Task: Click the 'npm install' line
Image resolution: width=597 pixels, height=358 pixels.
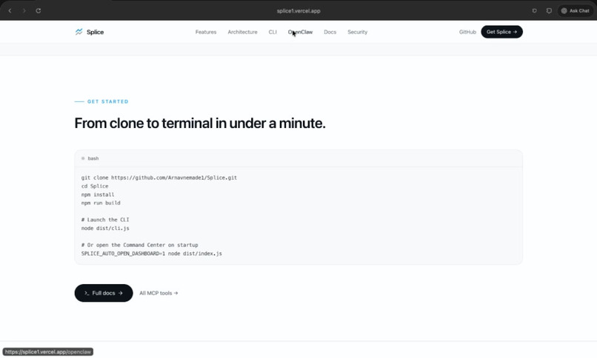Action: (98, 195)
